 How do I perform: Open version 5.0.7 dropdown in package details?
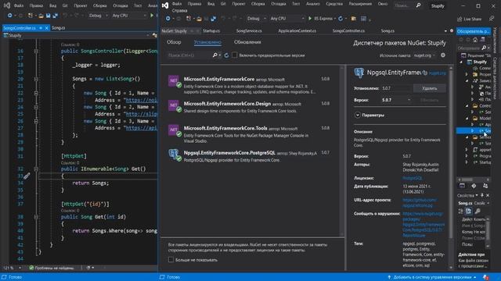396,100
